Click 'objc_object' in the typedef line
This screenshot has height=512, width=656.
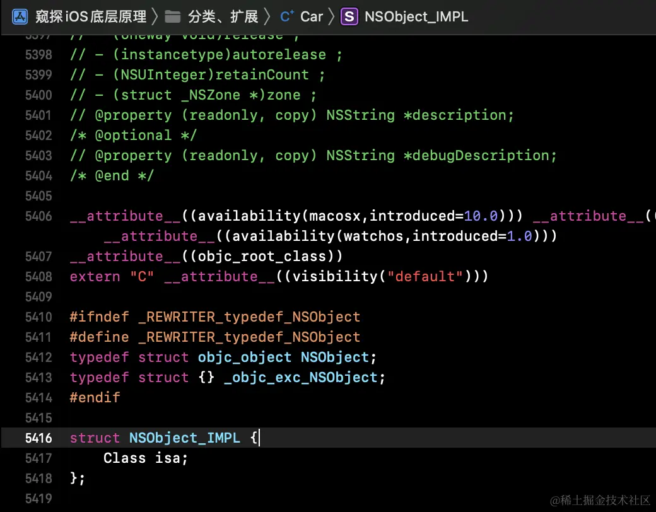[x=244, y=358]
